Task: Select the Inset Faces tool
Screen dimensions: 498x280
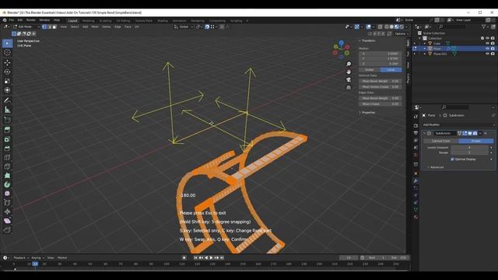Action: pyautogui.click(x=7, y=139)
